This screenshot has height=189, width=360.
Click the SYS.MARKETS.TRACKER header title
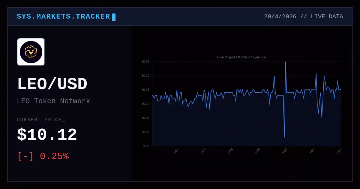coord(63,16)
